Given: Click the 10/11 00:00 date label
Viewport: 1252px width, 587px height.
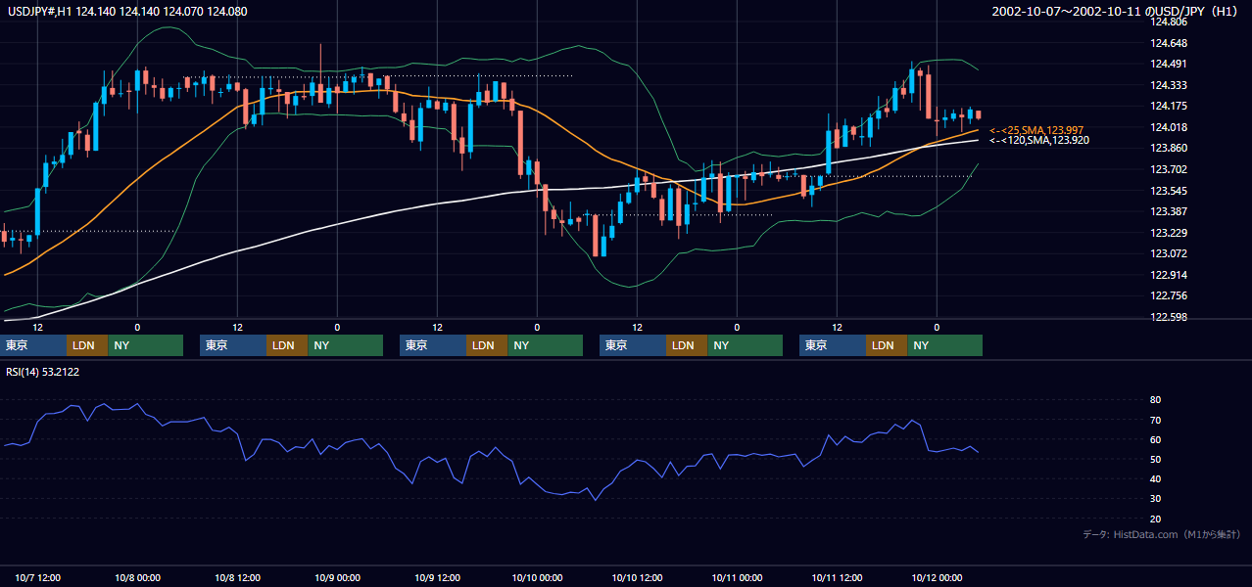Looking at the screenshot, I should pos(737,577).
